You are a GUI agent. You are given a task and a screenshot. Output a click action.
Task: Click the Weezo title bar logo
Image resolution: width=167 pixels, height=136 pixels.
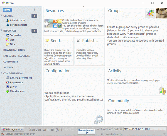(3, 3)
